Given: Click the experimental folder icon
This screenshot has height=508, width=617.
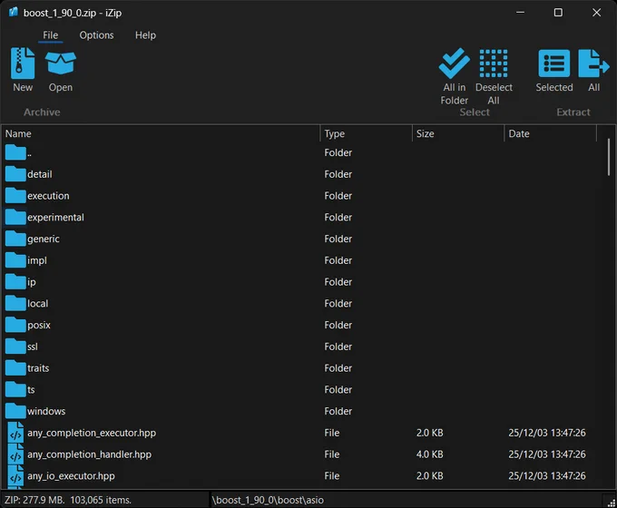Looking at the screenshot, I should (15, 217).
